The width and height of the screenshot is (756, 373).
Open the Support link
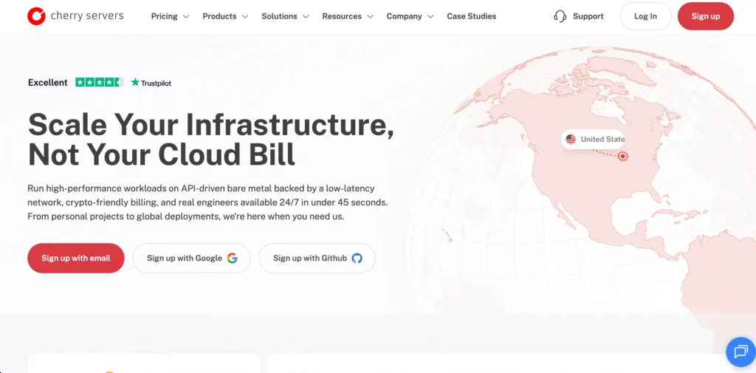[x=588, y=16]
